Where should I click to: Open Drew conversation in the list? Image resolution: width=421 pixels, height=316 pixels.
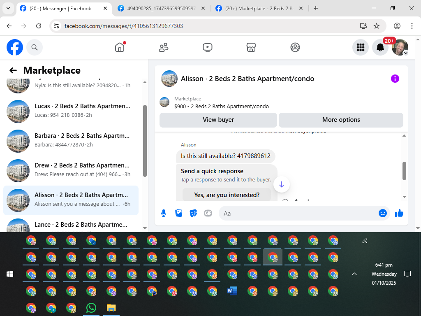click(x=71, y=170)
